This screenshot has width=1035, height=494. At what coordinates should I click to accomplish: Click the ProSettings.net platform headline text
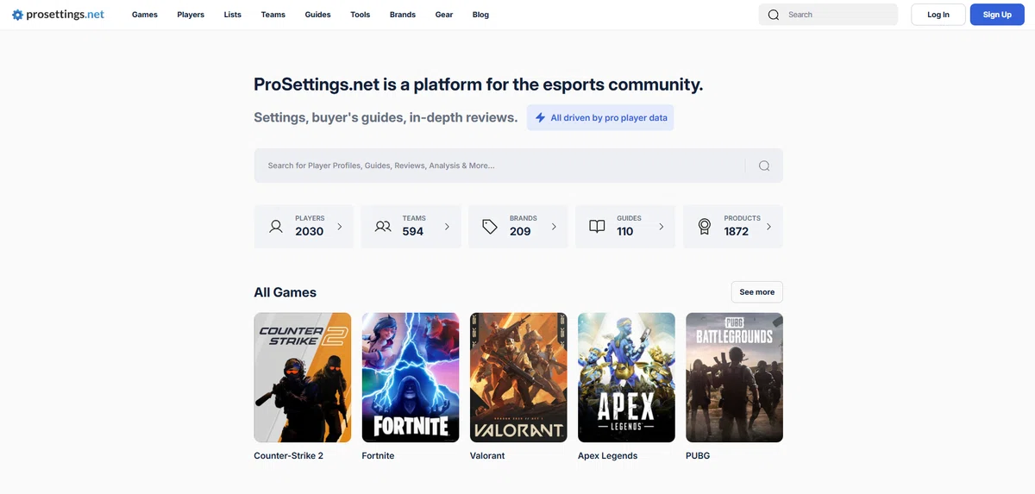tap(479, 84)
